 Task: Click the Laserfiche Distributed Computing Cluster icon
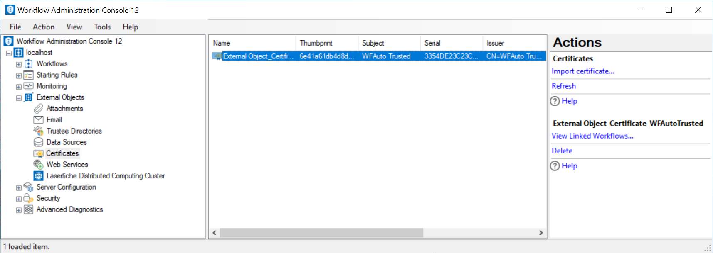pyautogui.click(x=38, y=176)
